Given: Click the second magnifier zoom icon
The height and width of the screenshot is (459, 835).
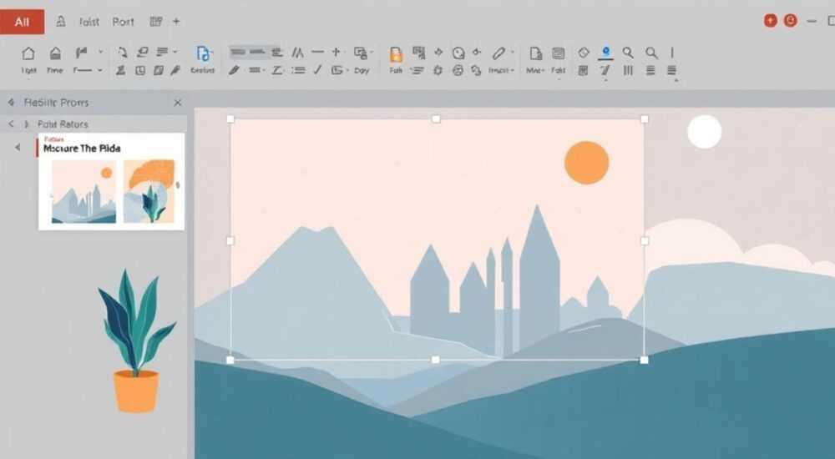Looking at the screenshot, I should (651, 53).
